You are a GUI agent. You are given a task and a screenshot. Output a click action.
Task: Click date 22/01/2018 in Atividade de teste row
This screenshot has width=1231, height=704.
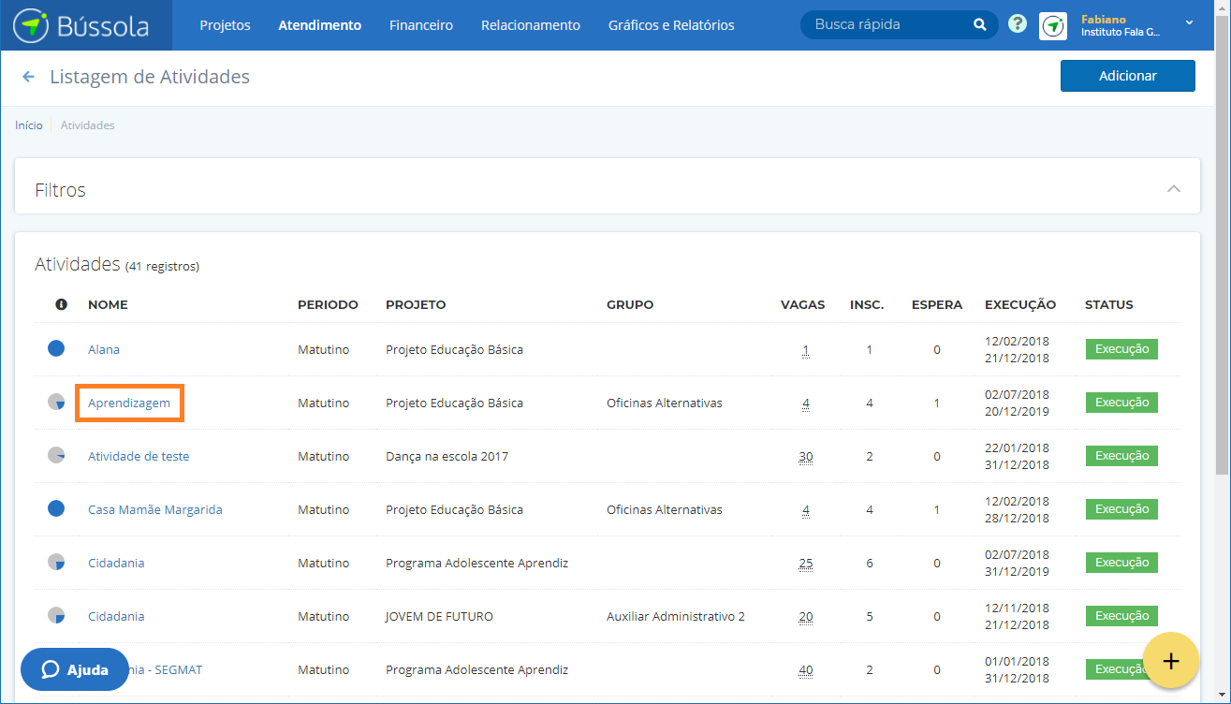[x=1018, y=447]
